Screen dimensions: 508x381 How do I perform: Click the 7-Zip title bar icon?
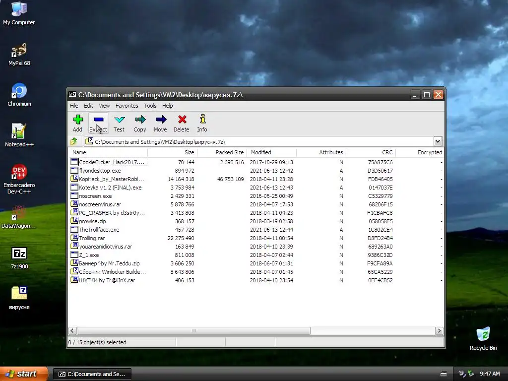72,95
